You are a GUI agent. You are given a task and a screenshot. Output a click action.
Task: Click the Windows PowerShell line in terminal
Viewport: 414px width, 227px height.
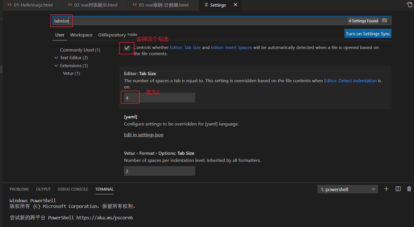tap(33, 201)
